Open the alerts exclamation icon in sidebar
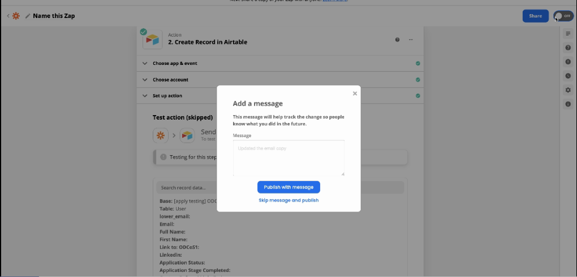 [x=568, y=61]
